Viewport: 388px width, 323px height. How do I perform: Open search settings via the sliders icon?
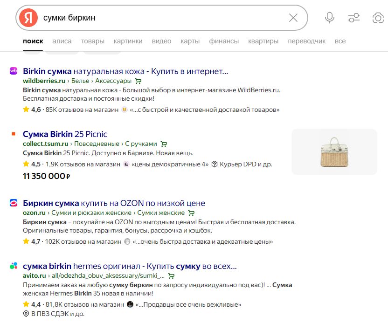[353, 17]
